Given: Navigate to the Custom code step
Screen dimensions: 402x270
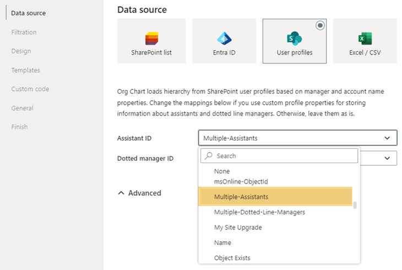Looking at the screenshot, I should 30,89.
